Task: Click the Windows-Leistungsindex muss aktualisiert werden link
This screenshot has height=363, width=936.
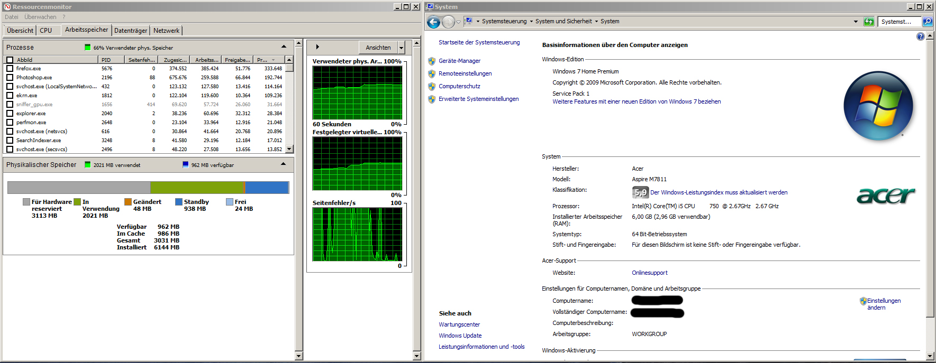Action: pos(719,193)
